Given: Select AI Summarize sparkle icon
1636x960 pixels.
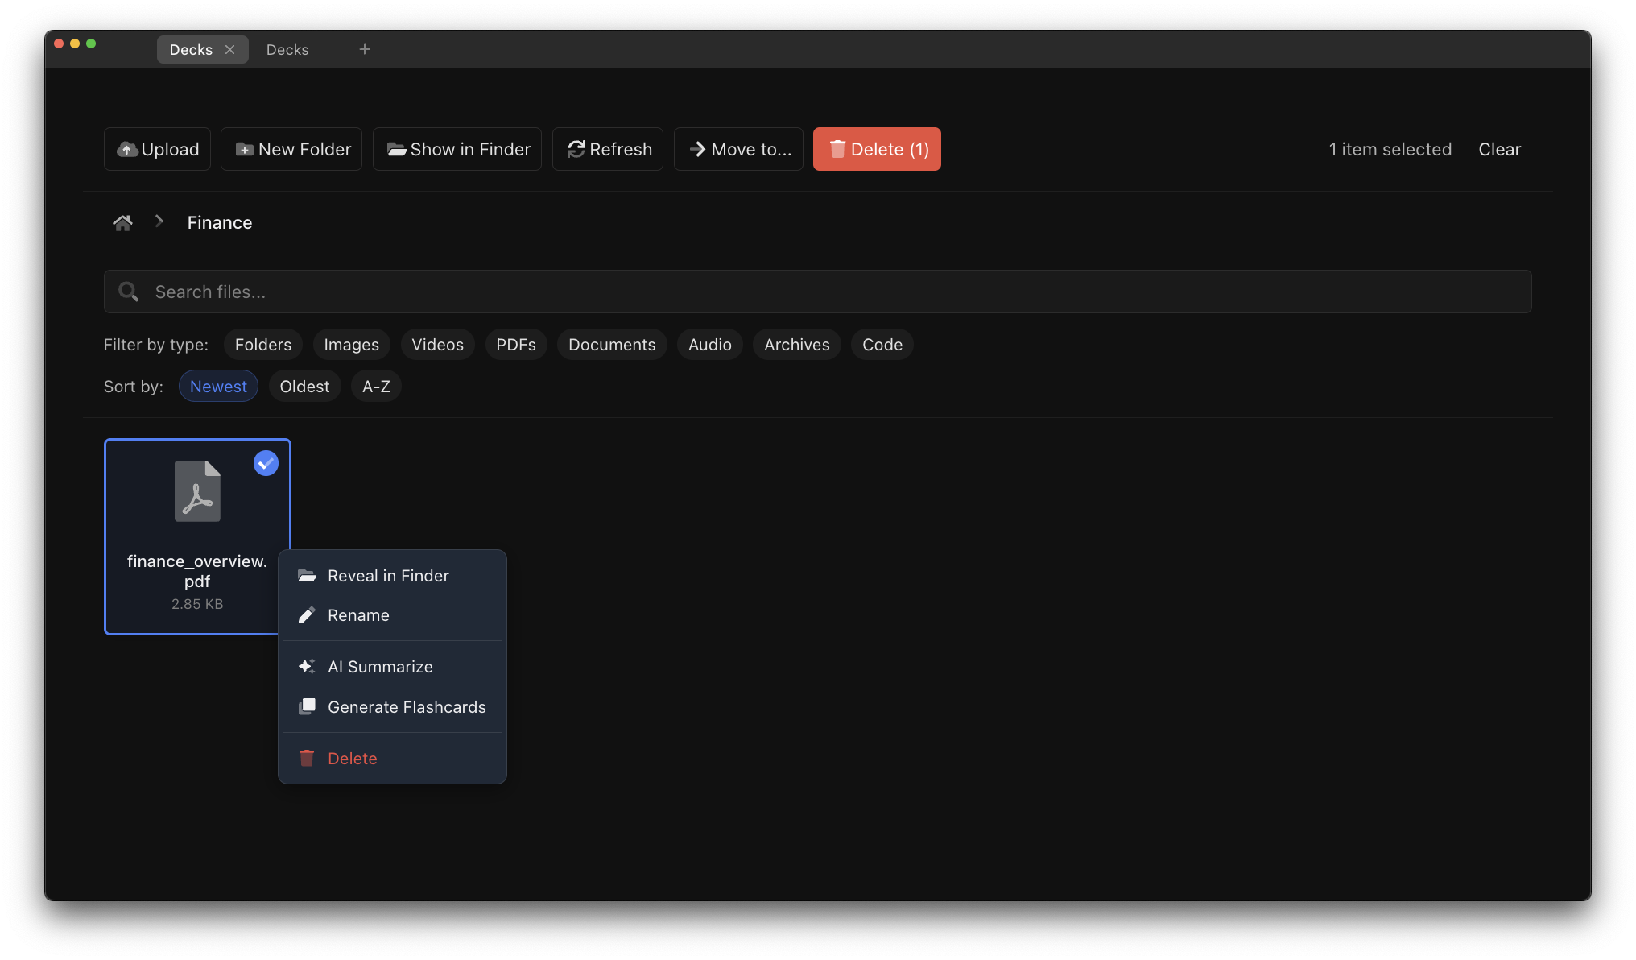Looking at the screenshot, I should pyautogui.click(x=307, y=666).
